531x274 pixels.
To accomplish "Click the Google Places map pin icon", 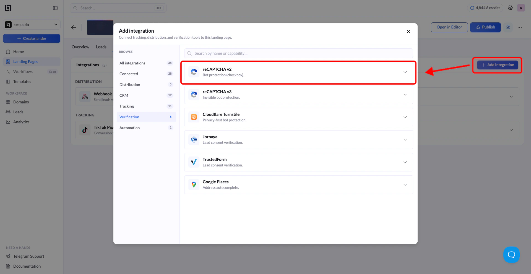I will (194, 185).
